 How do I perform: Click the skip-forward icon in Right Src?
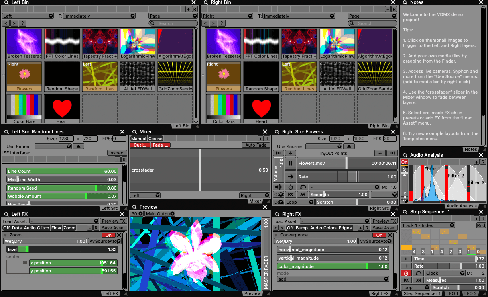pyautogui.click(x=303, y=195)
